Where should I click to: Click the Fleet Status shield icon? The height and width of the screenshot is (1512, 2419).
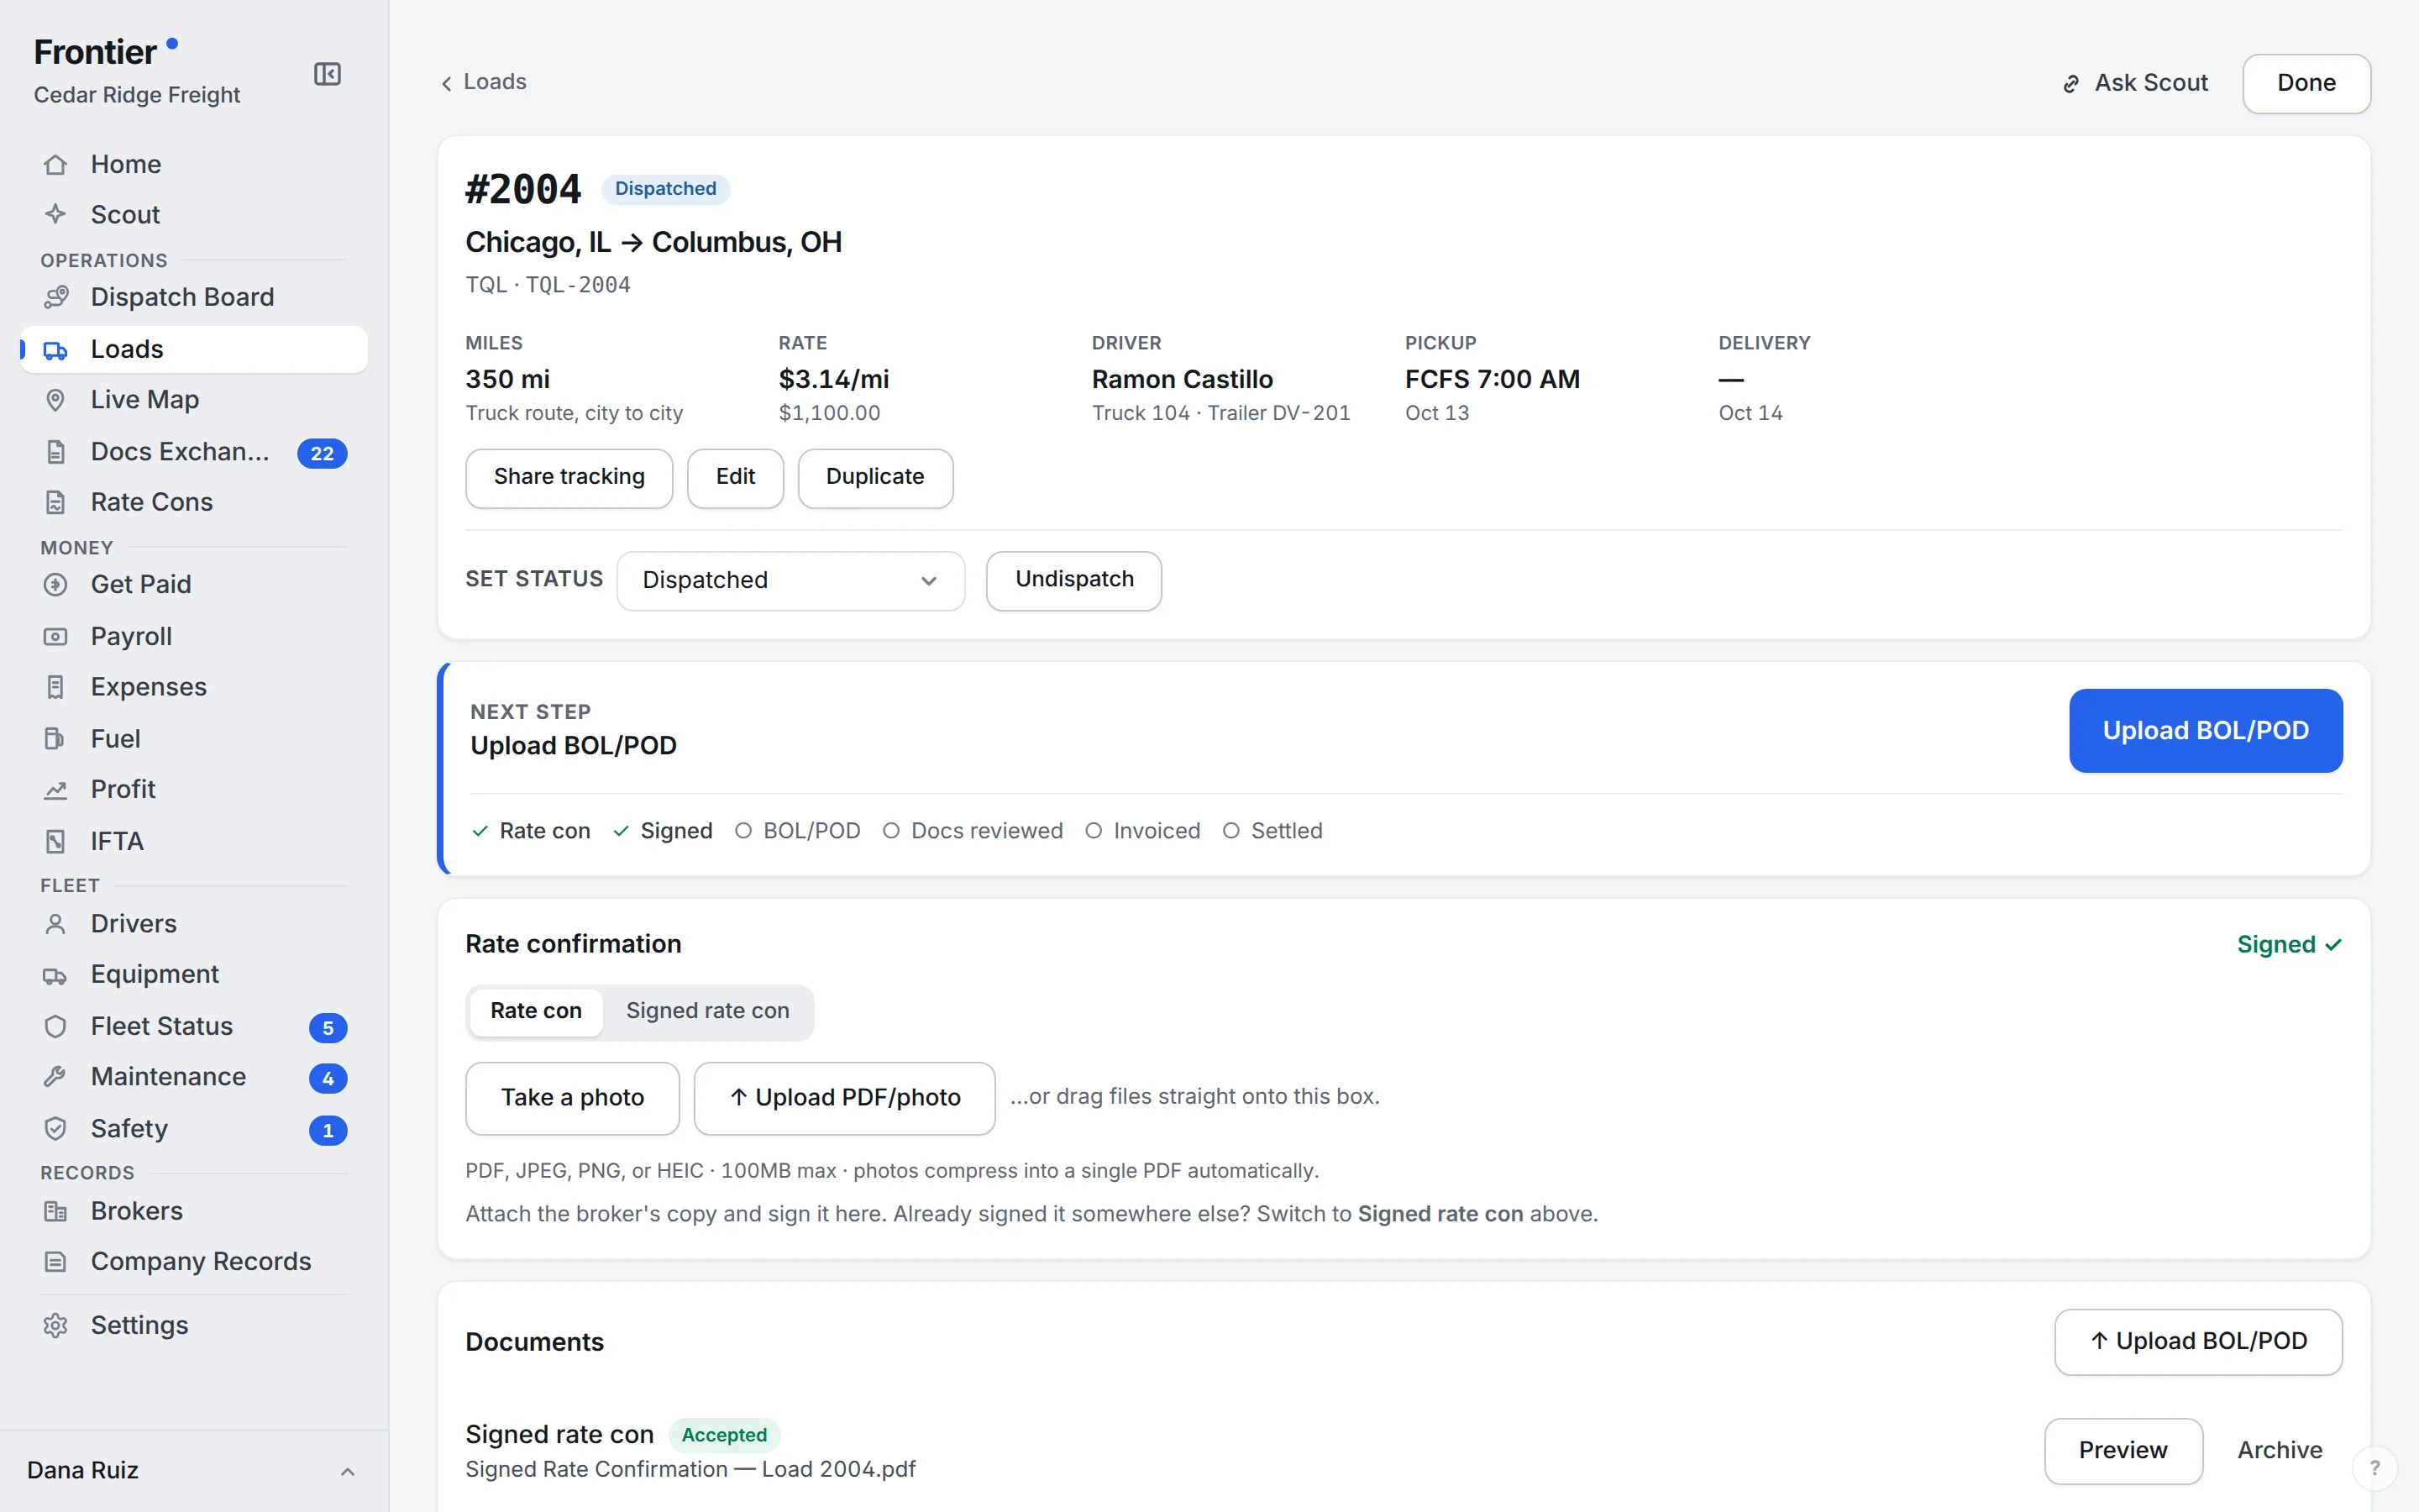tap(55, 1026)
